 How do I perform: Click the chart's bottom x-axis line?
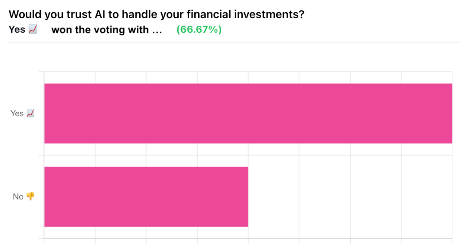point(248,238)
